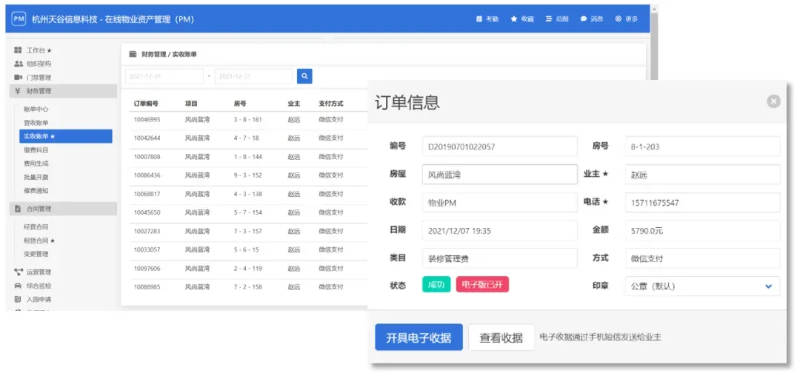
Task: Select order row 10086436
Action: (248, 175)
